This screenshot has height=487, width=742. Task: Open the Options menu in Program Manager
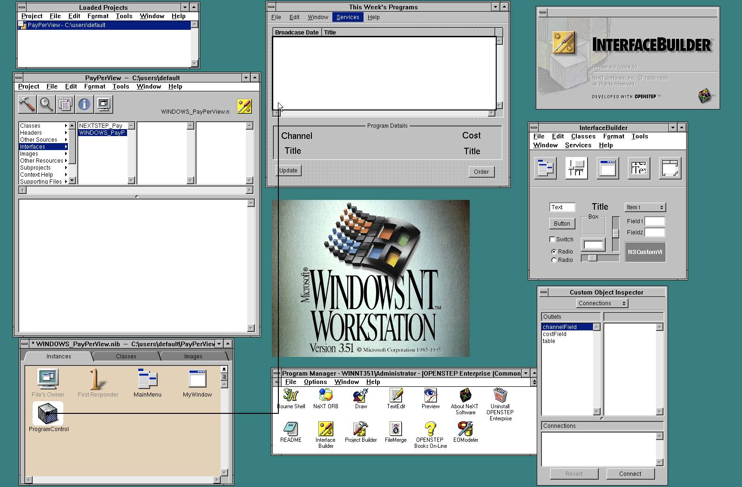[x=316, y=382]
